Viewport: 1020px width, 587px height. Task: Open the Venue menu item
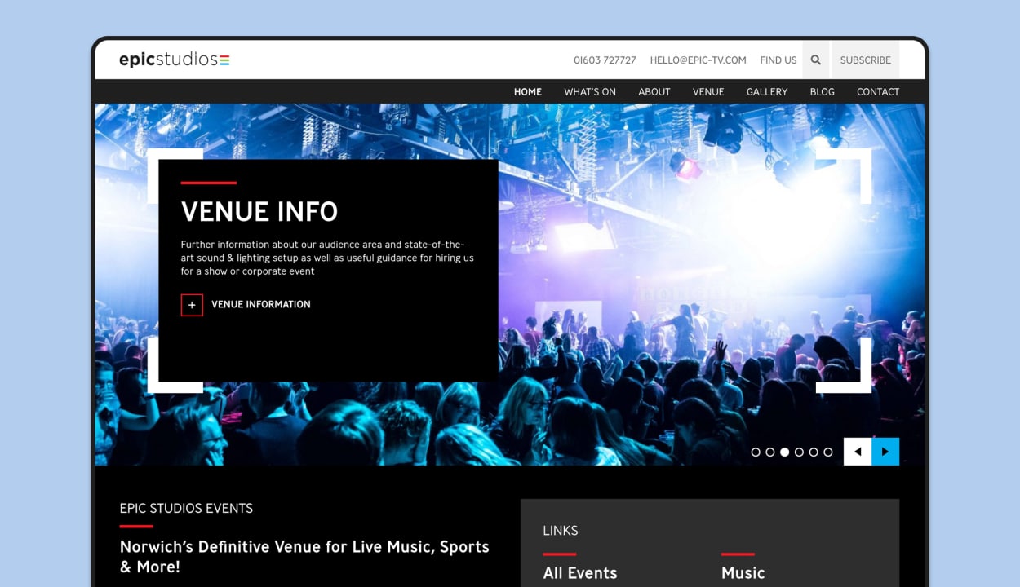click(708, 92)
